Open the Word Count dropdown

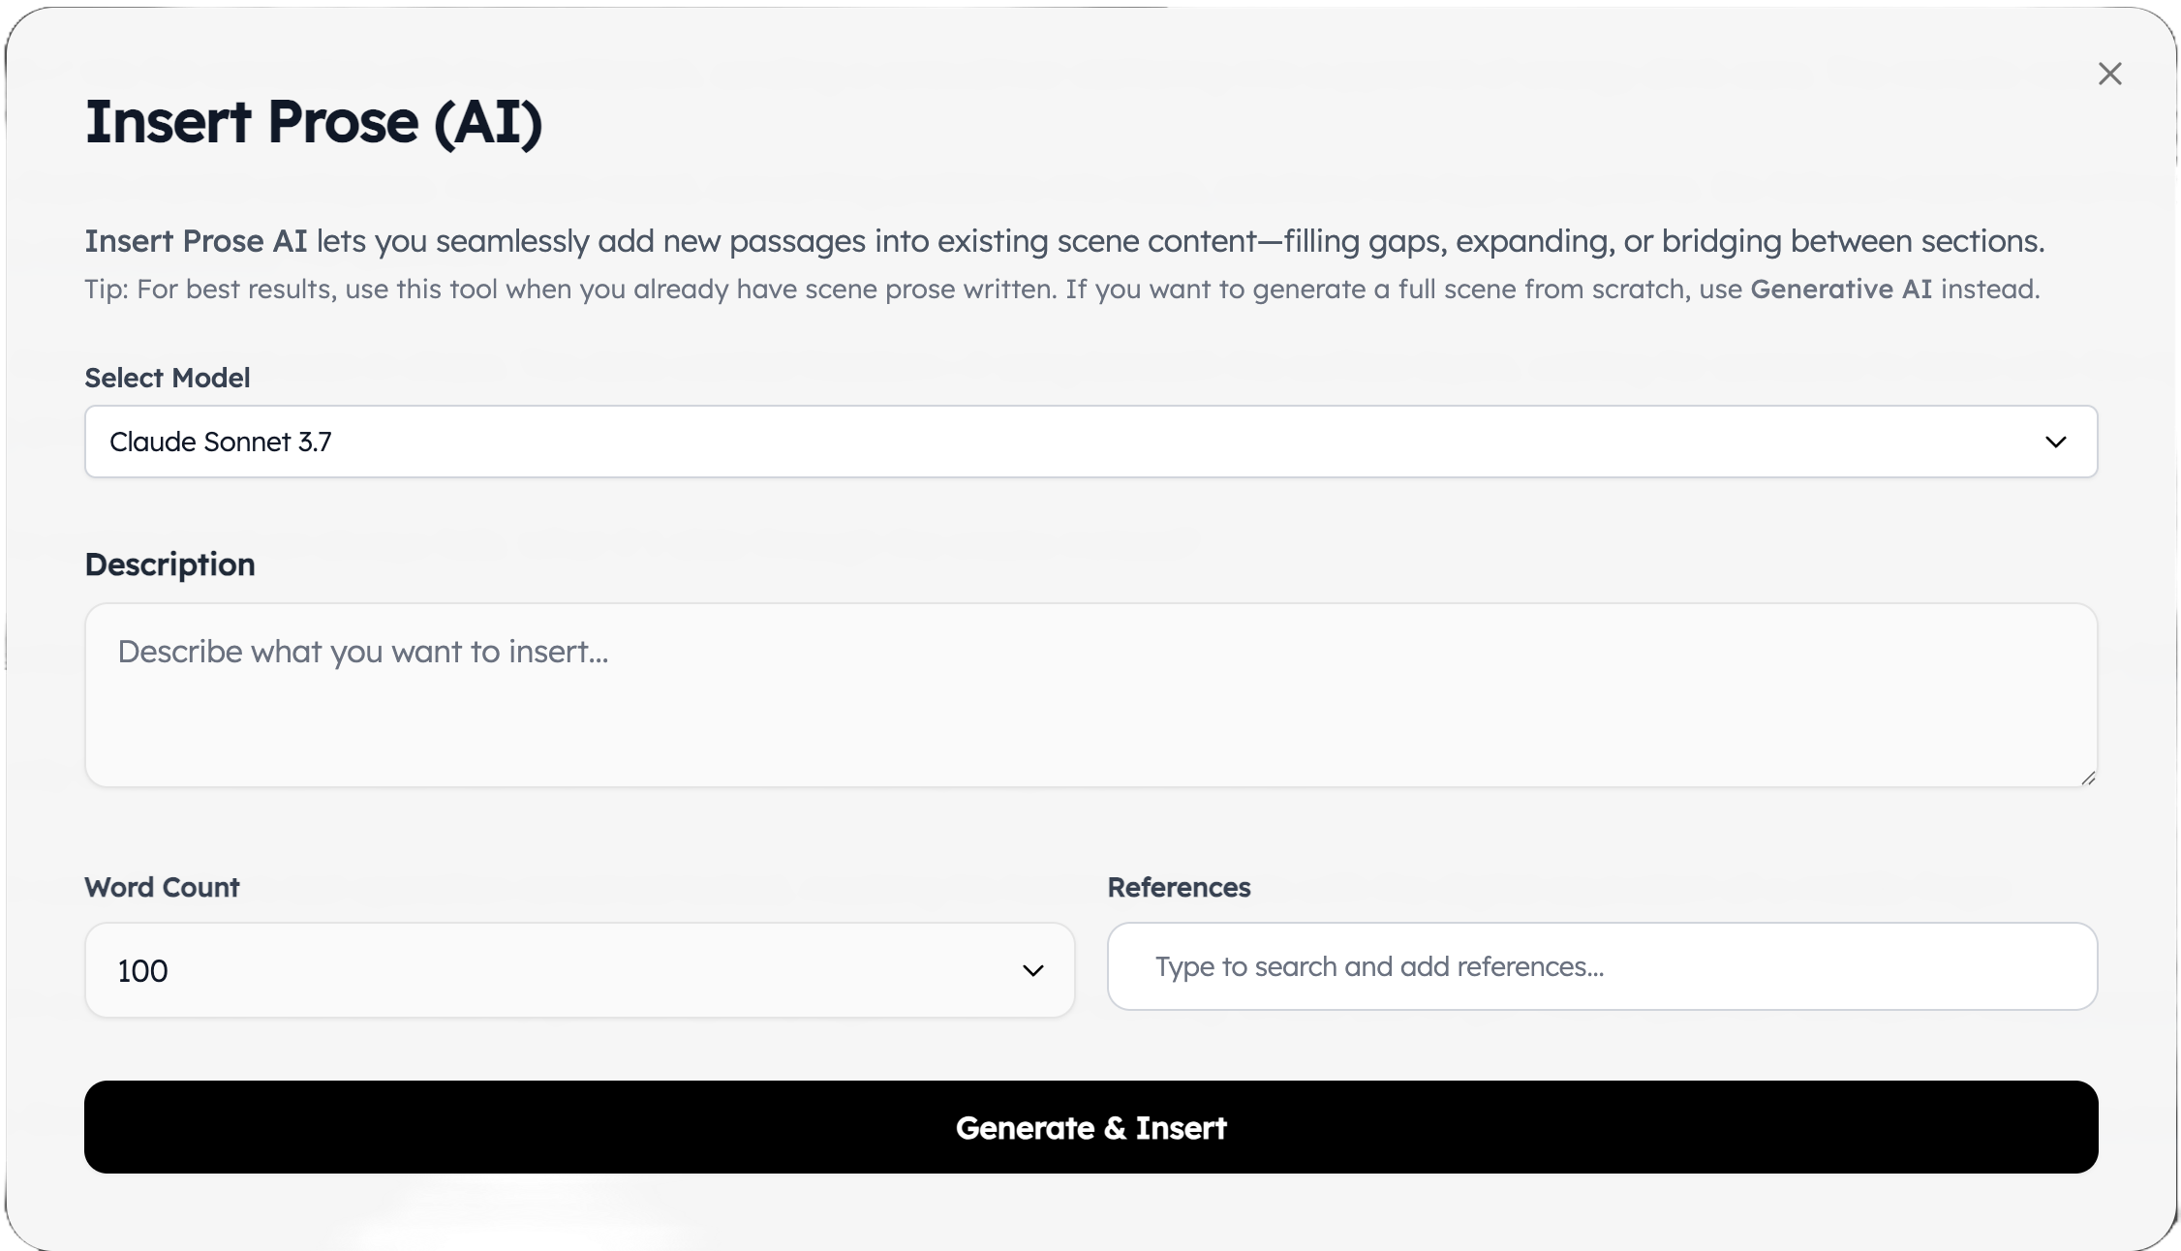click(x=579, y=970)
